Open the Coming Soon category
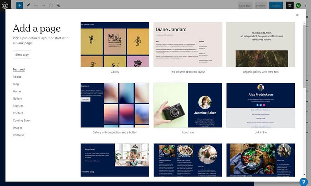Screen dimensions: 311x186 22,120
